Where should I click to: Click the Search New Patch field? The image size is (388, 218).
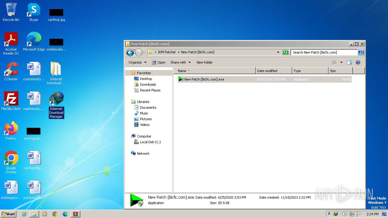[324, 52]
